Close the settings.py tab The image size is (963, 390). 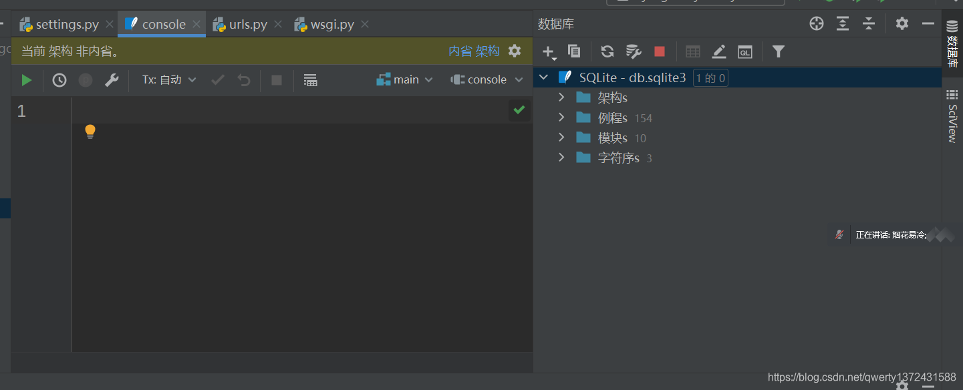[110, 25]
